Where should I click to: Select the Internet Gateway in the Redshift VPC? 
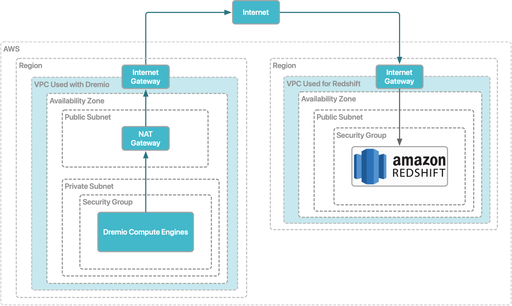(399, 77)
